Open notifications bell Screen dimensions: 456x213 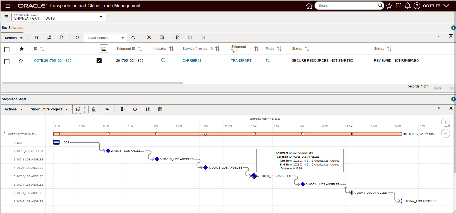coord(408,6)
